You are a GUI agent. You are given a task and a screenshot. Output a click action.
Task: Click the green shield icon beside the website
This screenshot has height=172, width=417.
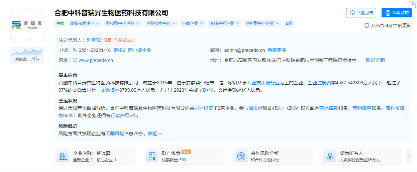tap(75, 60)
